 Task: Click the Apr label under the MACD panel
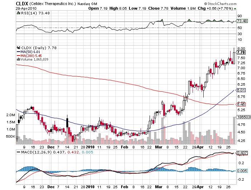click(200, 187)
